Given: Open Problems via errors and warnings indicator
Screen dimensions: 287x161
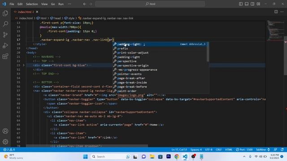Looking at the screenshot, I should [9, 150].
